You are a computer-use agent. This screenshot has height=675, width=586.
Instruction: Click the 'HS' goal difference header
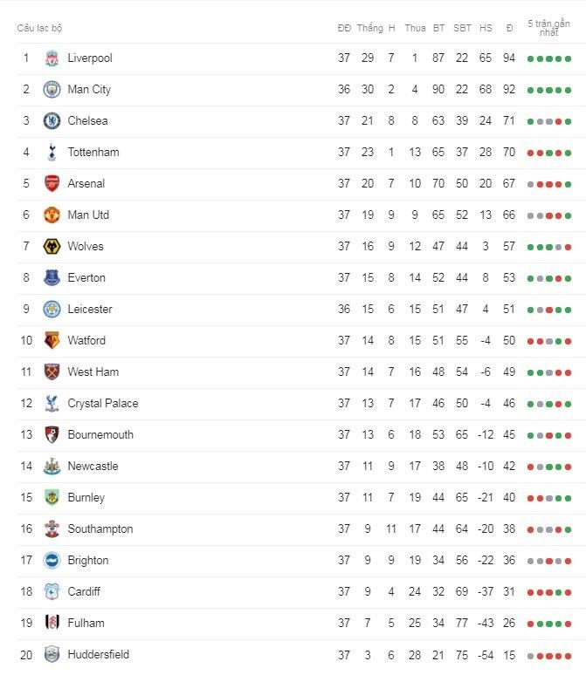click(486, 28)
